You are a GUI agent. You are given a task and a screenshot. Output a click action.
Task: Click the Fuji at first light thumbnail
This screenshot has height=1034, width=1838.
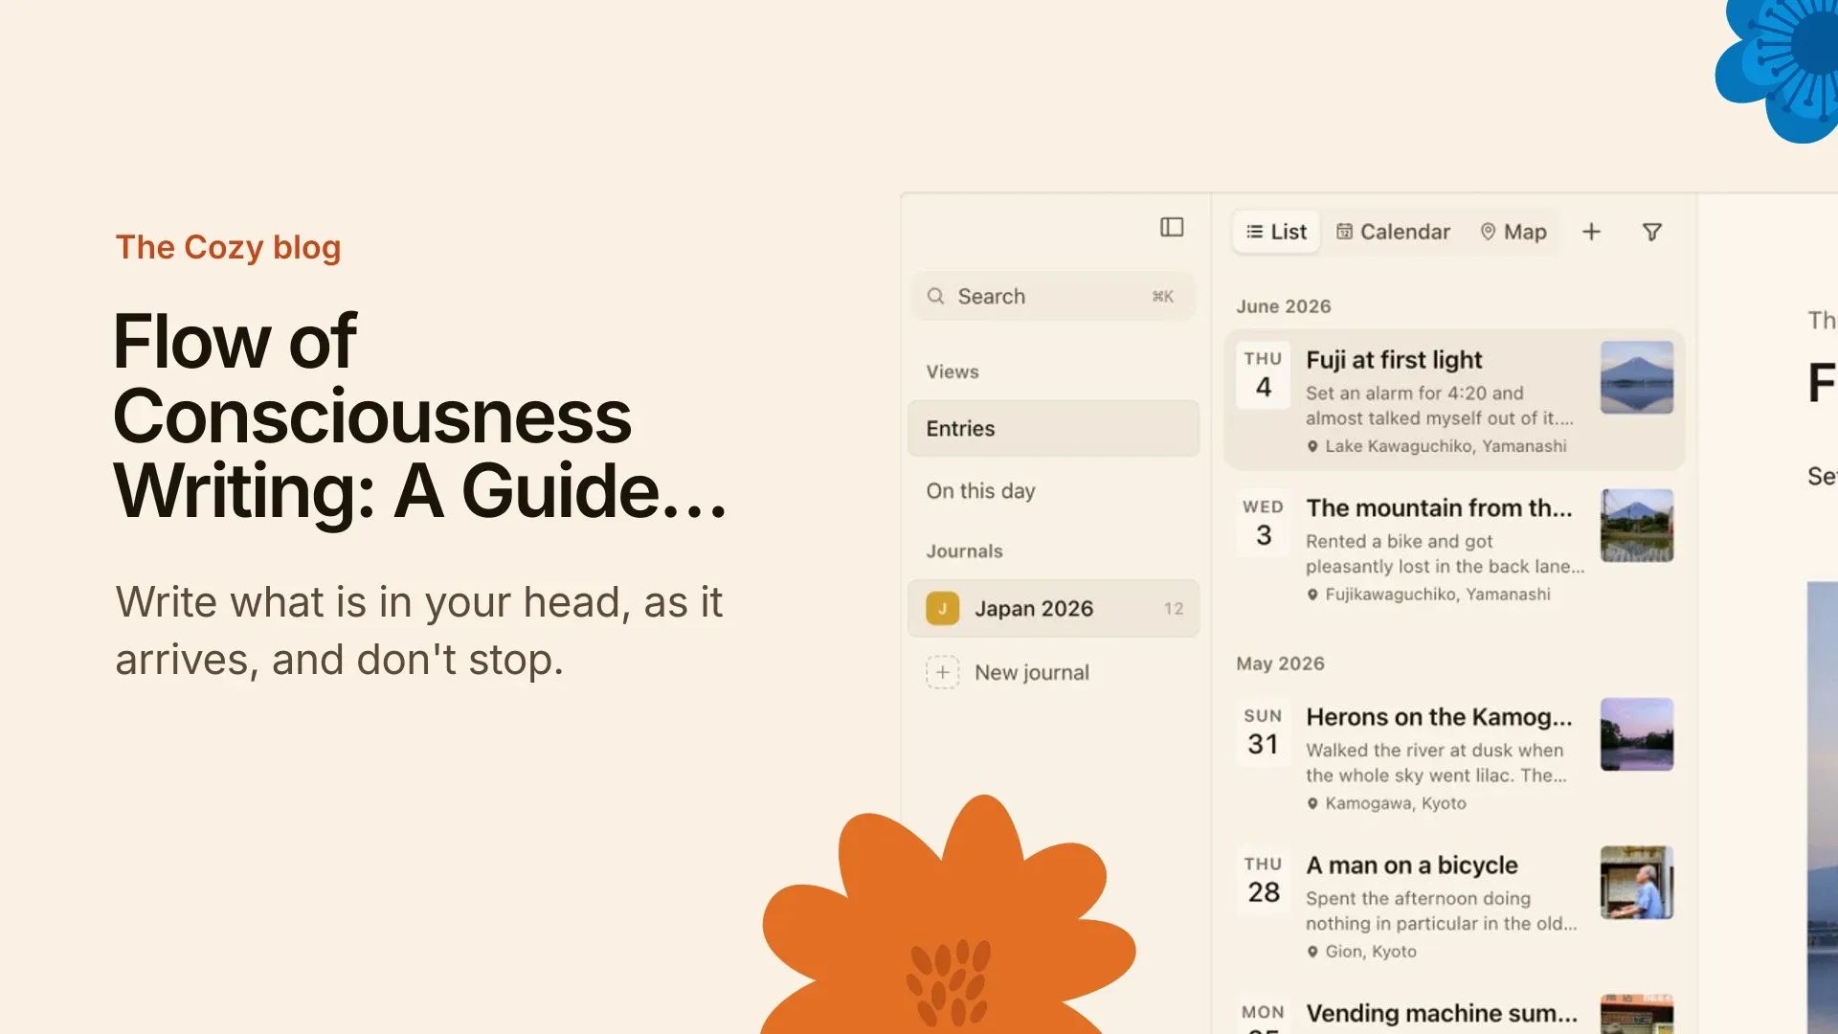click(1637, 377)
